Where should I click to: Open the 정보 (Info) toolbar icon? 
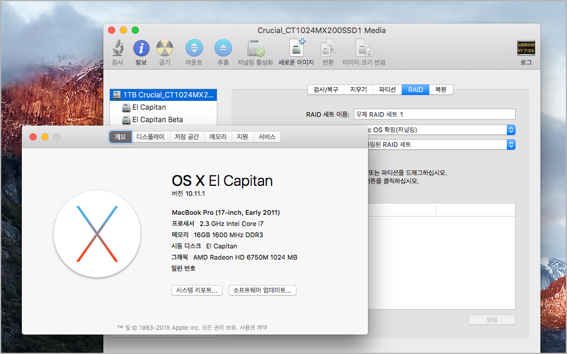coord(141,48)
